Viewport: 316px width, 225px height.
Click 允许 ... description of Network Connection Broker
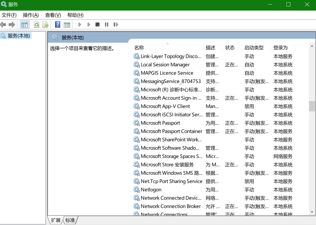(x=213, y=206)
